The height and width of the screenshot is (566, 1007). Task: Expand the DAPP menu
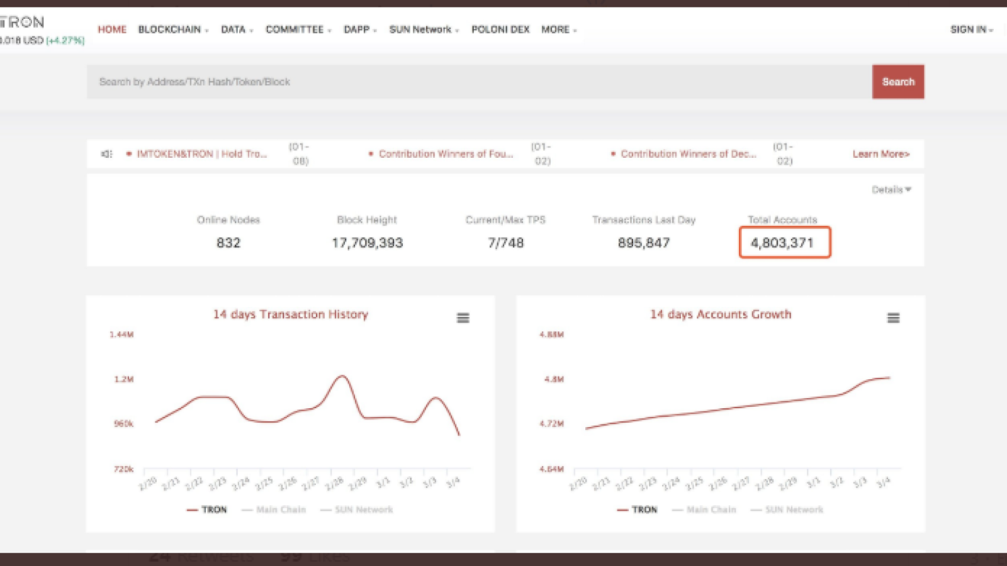pos(360,30)
